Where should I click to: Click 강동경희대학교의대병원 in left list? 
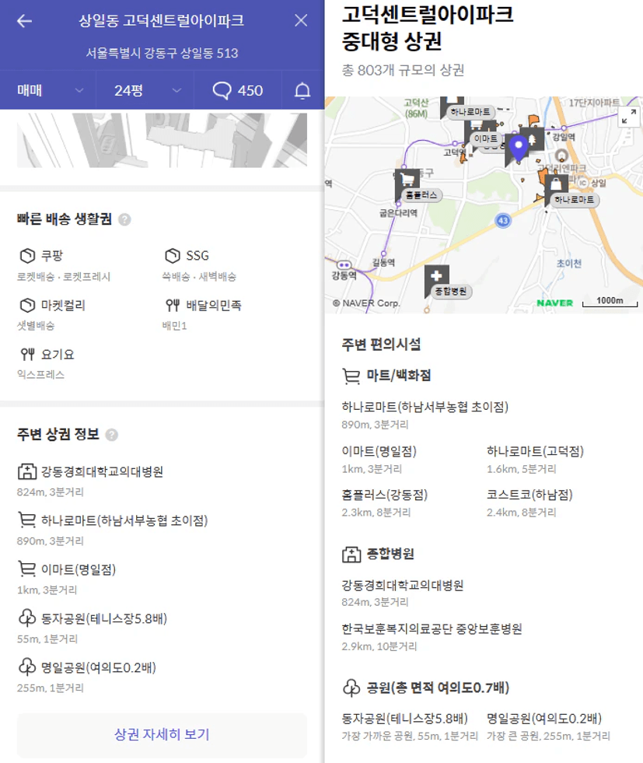click(102, 471)
